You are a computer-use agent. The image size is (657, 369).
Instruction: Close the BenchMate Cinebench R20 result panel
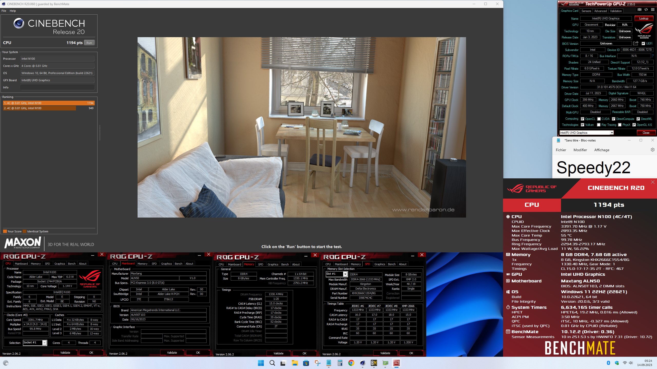click(x=653, y=182)
